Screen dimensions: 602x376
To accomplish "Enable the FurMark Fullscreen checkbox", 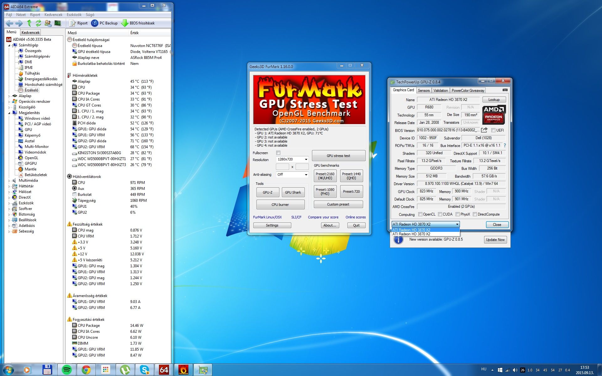I will [x=278, y=153].
